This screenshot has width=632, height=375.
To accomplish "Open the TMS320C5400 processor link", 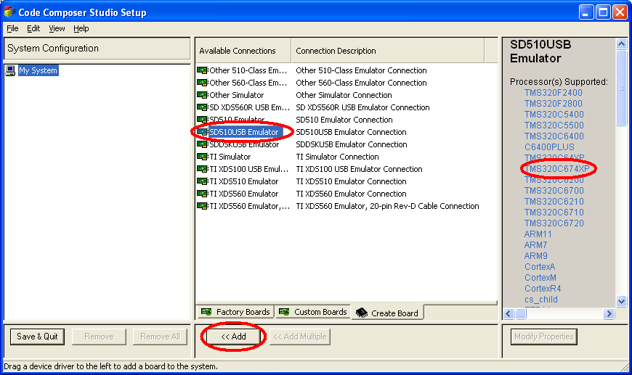I will (x=554, y=115).
